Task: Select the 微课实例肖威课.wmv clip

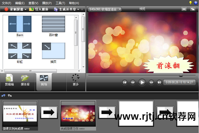Action: pyautogui.click(x=20, y=115)
